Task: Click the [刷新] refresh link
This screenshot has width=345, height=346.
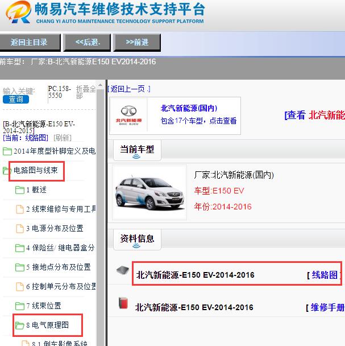Action: tap(63, 138)
